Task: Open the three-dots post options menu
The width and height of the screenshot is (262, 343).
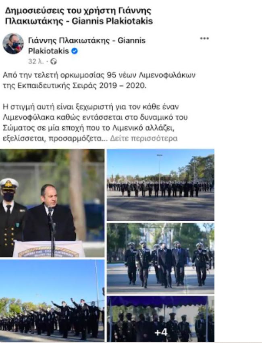Action: [x=204, y=39]
